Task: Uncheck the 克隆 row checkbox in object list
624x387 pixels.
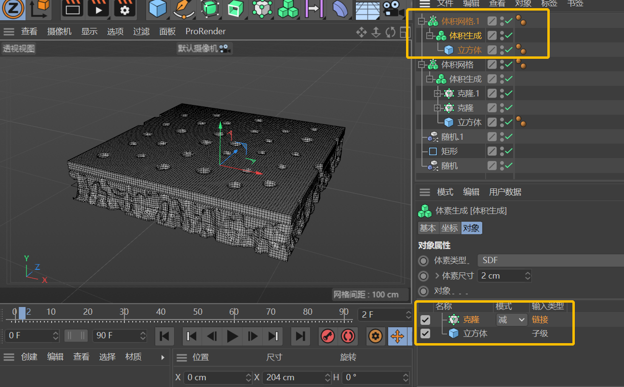Action: pyautogui.click(x=425, y=320)
